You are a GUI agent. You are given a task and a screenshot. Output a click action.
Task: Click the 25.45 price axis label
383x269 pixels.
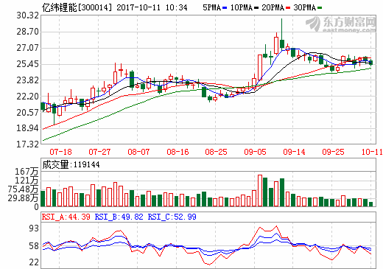28,64
